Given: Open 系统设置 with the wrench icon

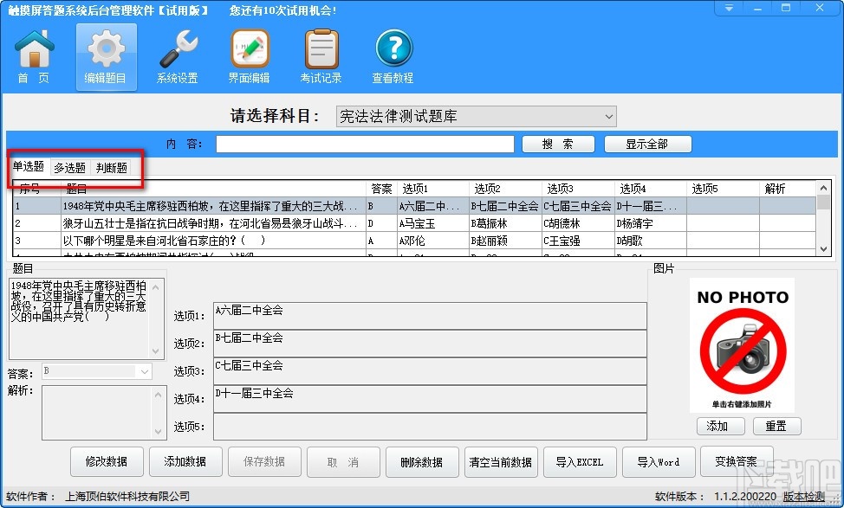Looking at the screenshot, I should click(177, 55).
